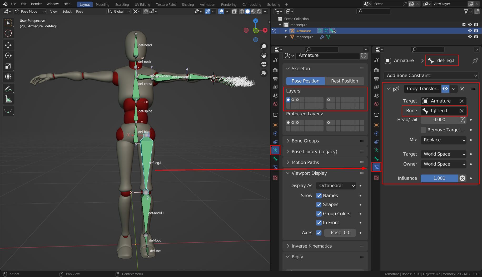Open Render properties tab in left properties panel
Screen dimensions: 482x277
click(275, 70)
